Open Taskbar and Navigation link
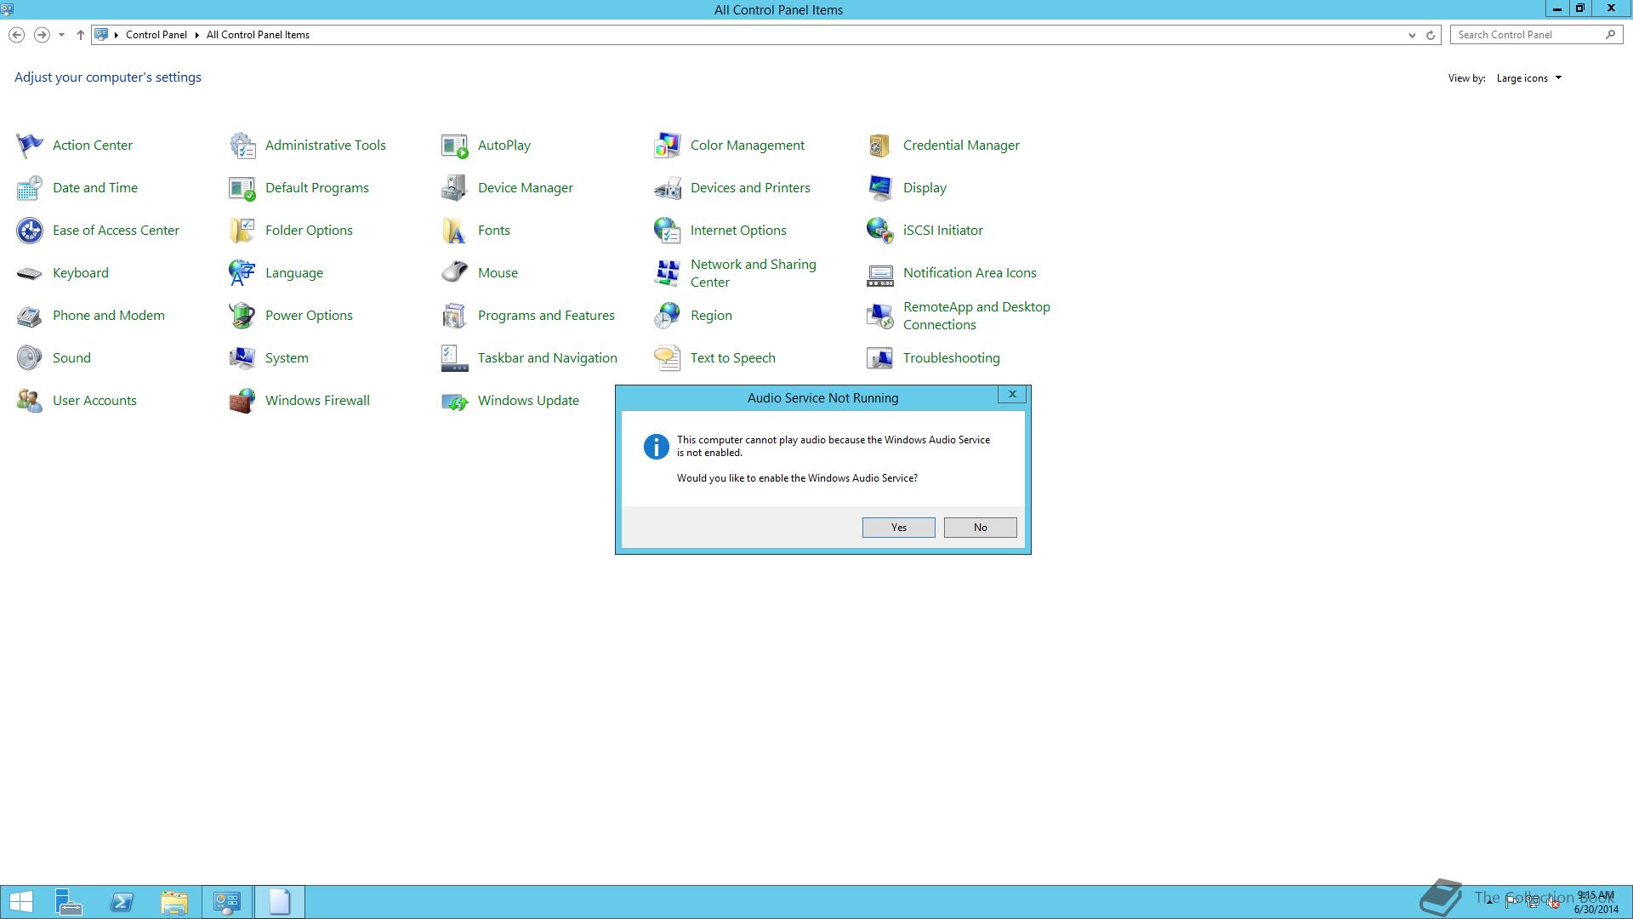Image resolution: width=1633 pixels, height=919 pixels. [548, 358]
